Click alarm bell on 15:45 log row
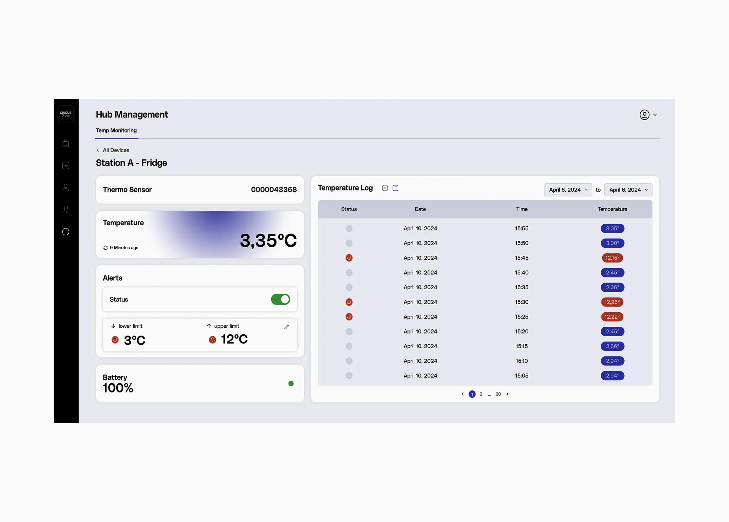The width and height of the screenshot is (729, 522). click(349, 258)
